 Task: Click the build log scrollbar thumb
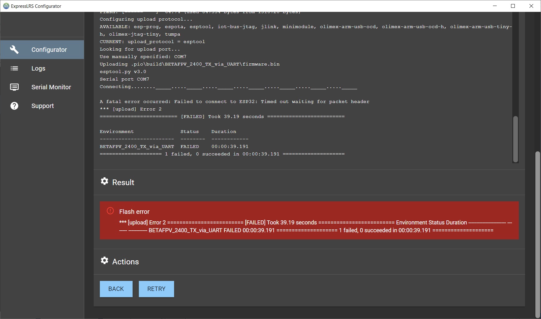(515, 139)
